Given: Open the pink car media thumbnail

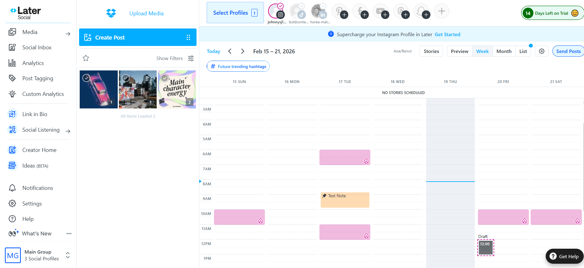Looking at the screenshot, I should point(99,89).
